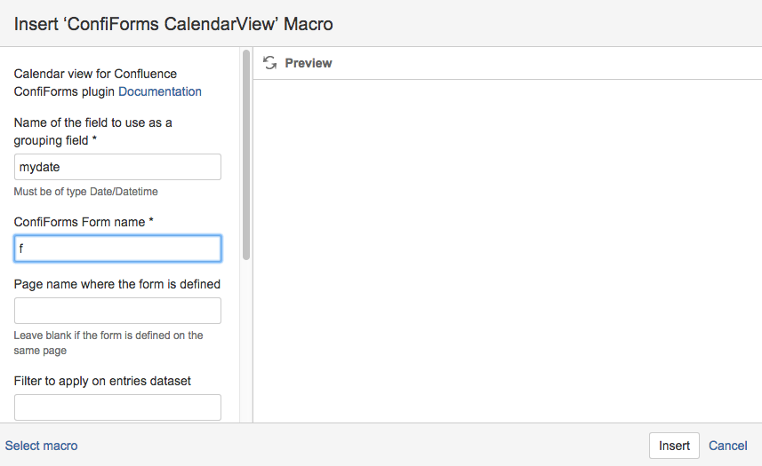Click the macro parameters panel scrollbar
Screen dimensions: 762x466
246,154
